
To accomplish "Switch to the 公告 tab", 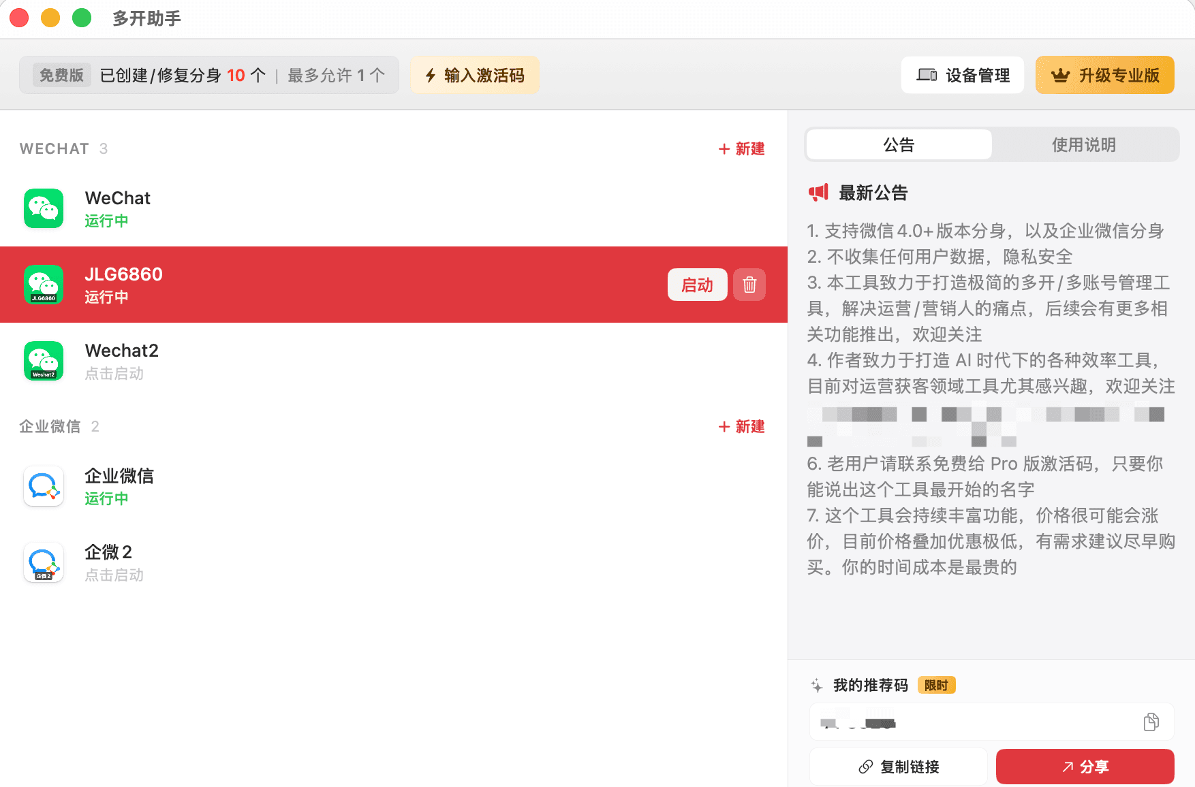I will [899, 144].
